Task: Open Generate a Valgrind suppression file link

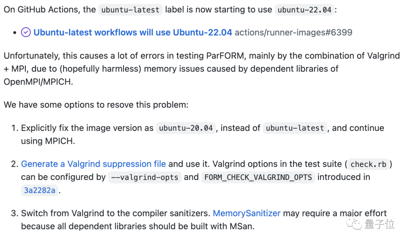Action: tap(93, 164)
